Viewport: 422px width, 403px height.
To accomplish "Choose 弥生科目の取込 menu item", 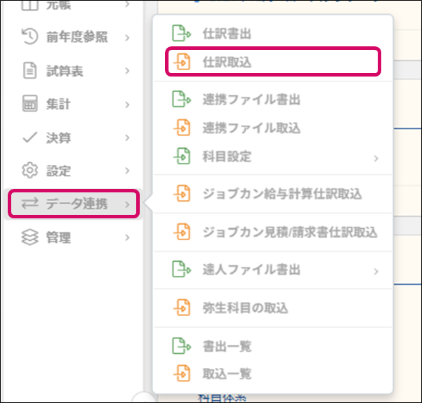I will [245, 308].
